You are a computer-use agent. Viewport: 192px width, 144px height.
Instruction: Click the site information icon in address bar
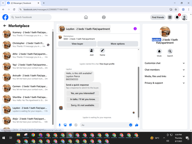pos(20,10)
